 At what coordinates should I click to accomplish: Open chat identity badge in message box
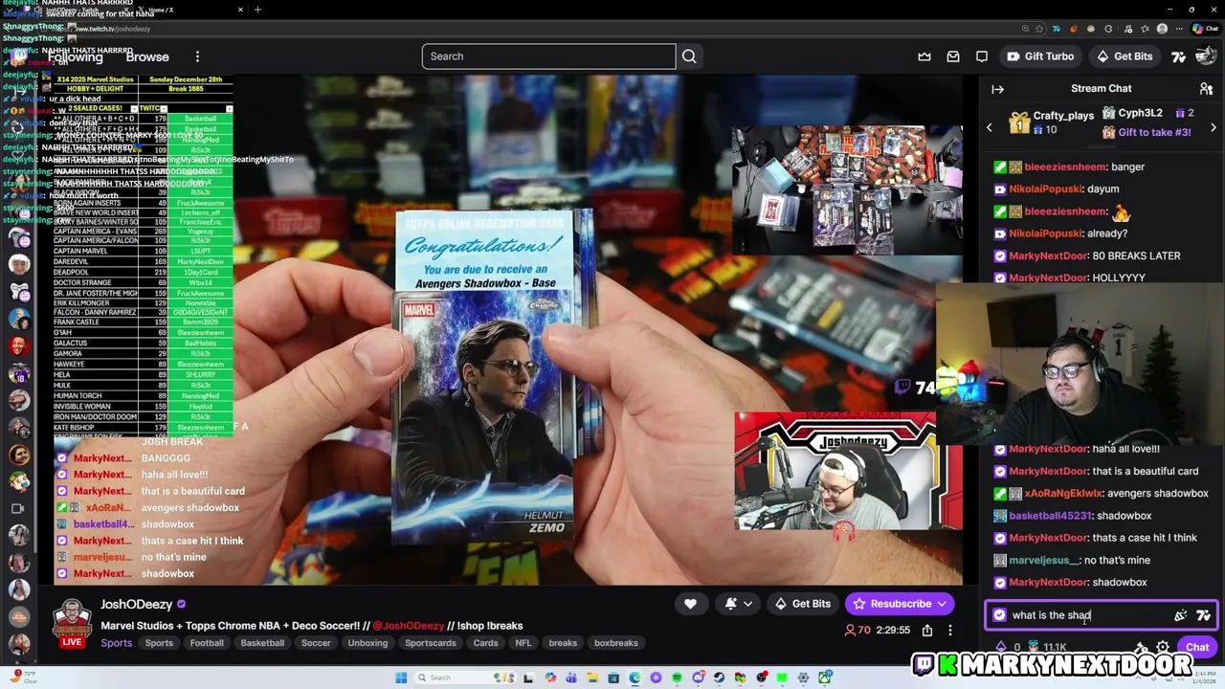1000,615
